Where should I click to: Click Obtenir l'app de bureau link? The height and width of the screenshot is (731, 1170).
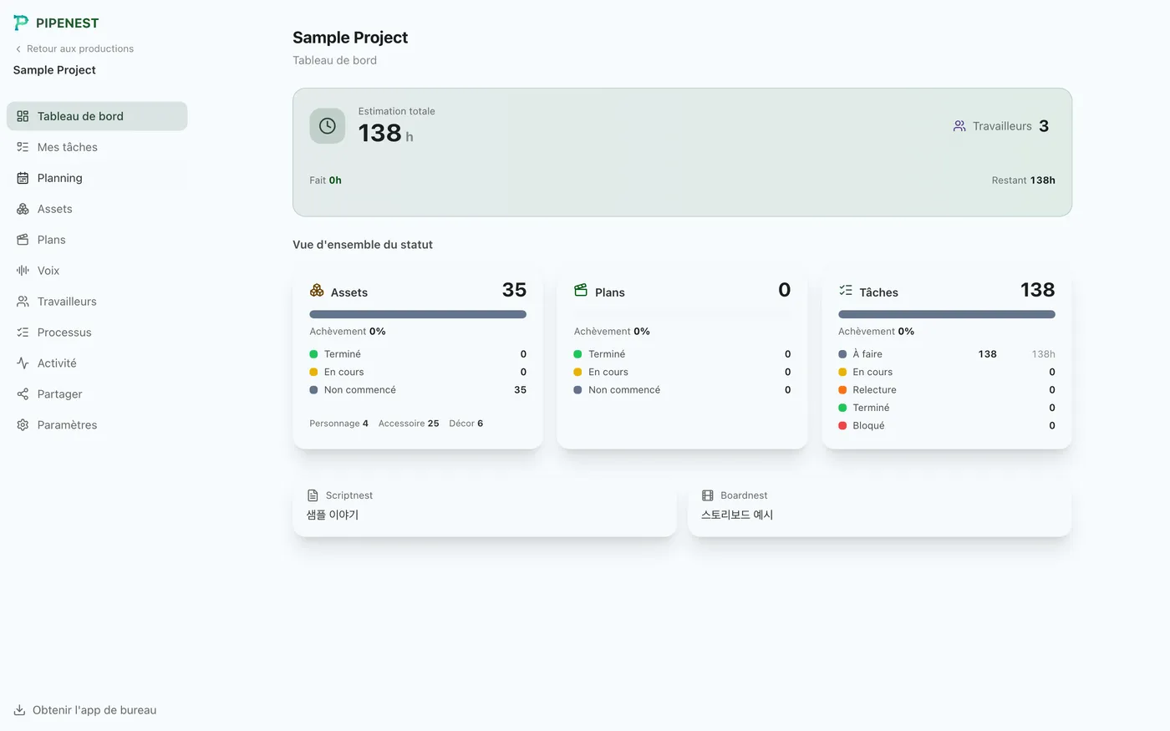tap(85, 710)
